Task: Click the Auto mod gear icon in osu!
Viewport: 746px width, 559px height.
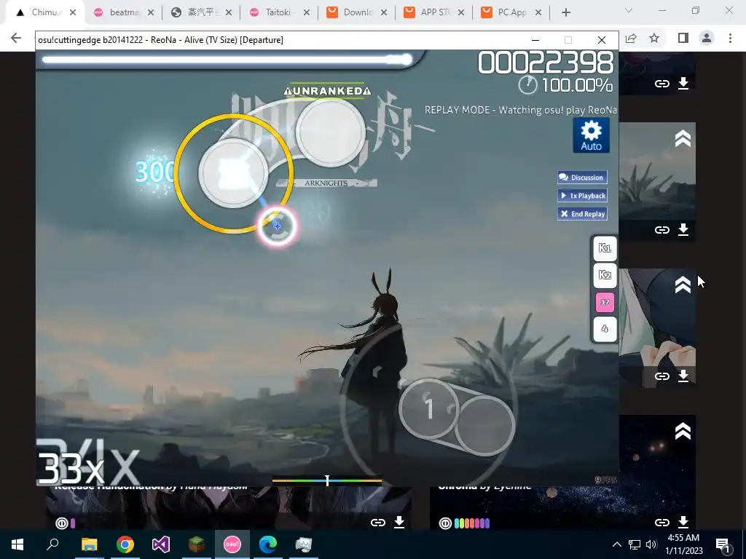Action: point(591,135)
